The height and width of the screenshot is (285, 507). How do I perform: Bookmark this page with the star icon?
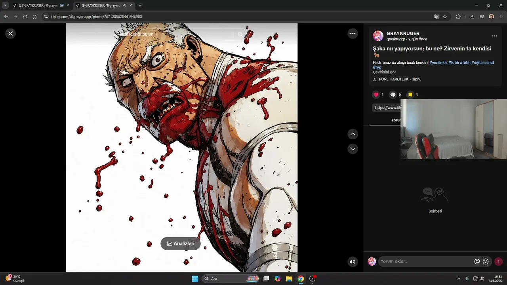tap(445, 17)
